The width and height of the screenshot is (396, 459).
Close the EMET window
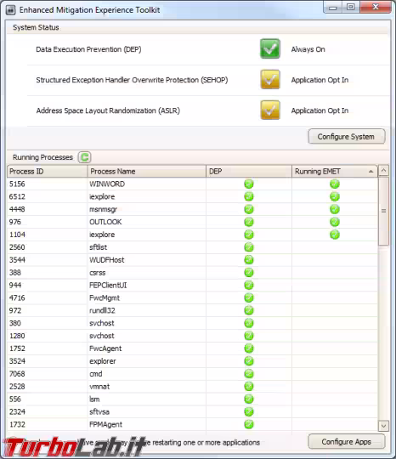point(376,7)
